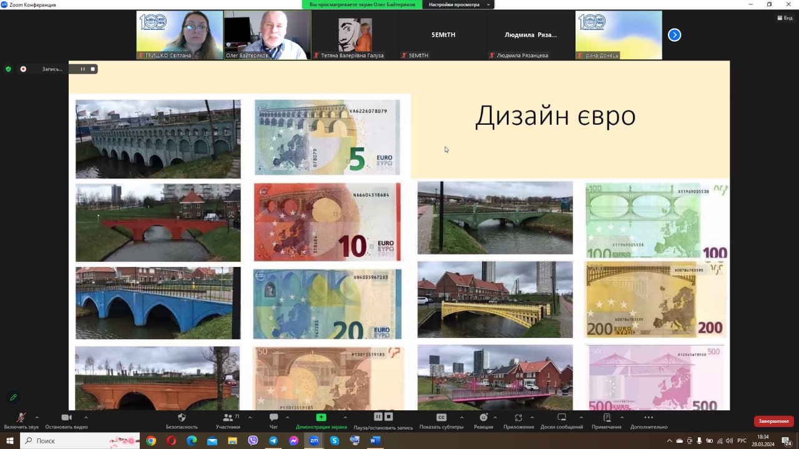Click the green Демонстрация экрана share icon
799x449 pixels.
321,418
